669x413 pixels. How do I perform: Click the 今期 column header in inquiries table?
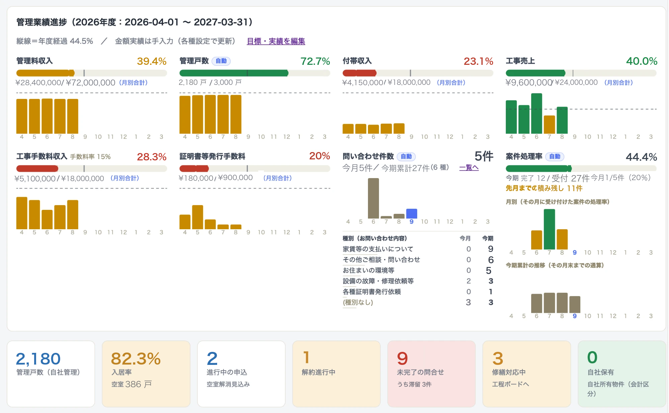tap(487, 238)
